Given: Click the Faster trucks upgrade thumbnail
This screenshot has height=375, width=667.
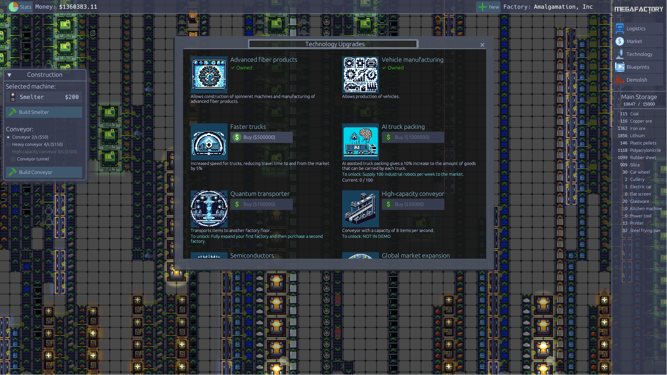Looking at the screenshot, I should pyautogui.click(x=209, y=141).
